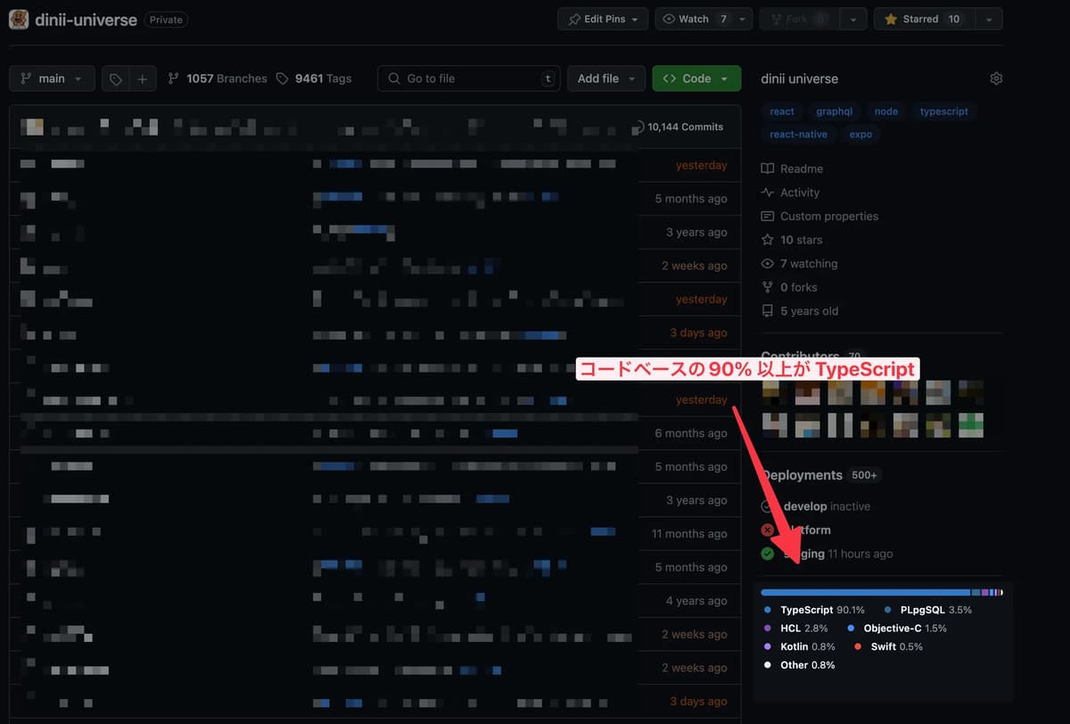Click the dinii-universe repository avatar icon
Viewport: 1070px width, 724px height.
click(x=19, y=19)
